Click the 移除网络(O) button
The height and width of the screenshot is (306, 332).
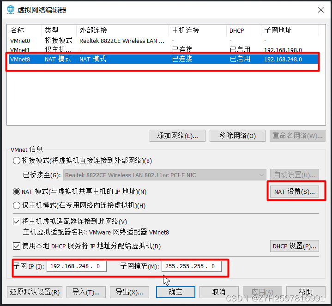point(237,136)
